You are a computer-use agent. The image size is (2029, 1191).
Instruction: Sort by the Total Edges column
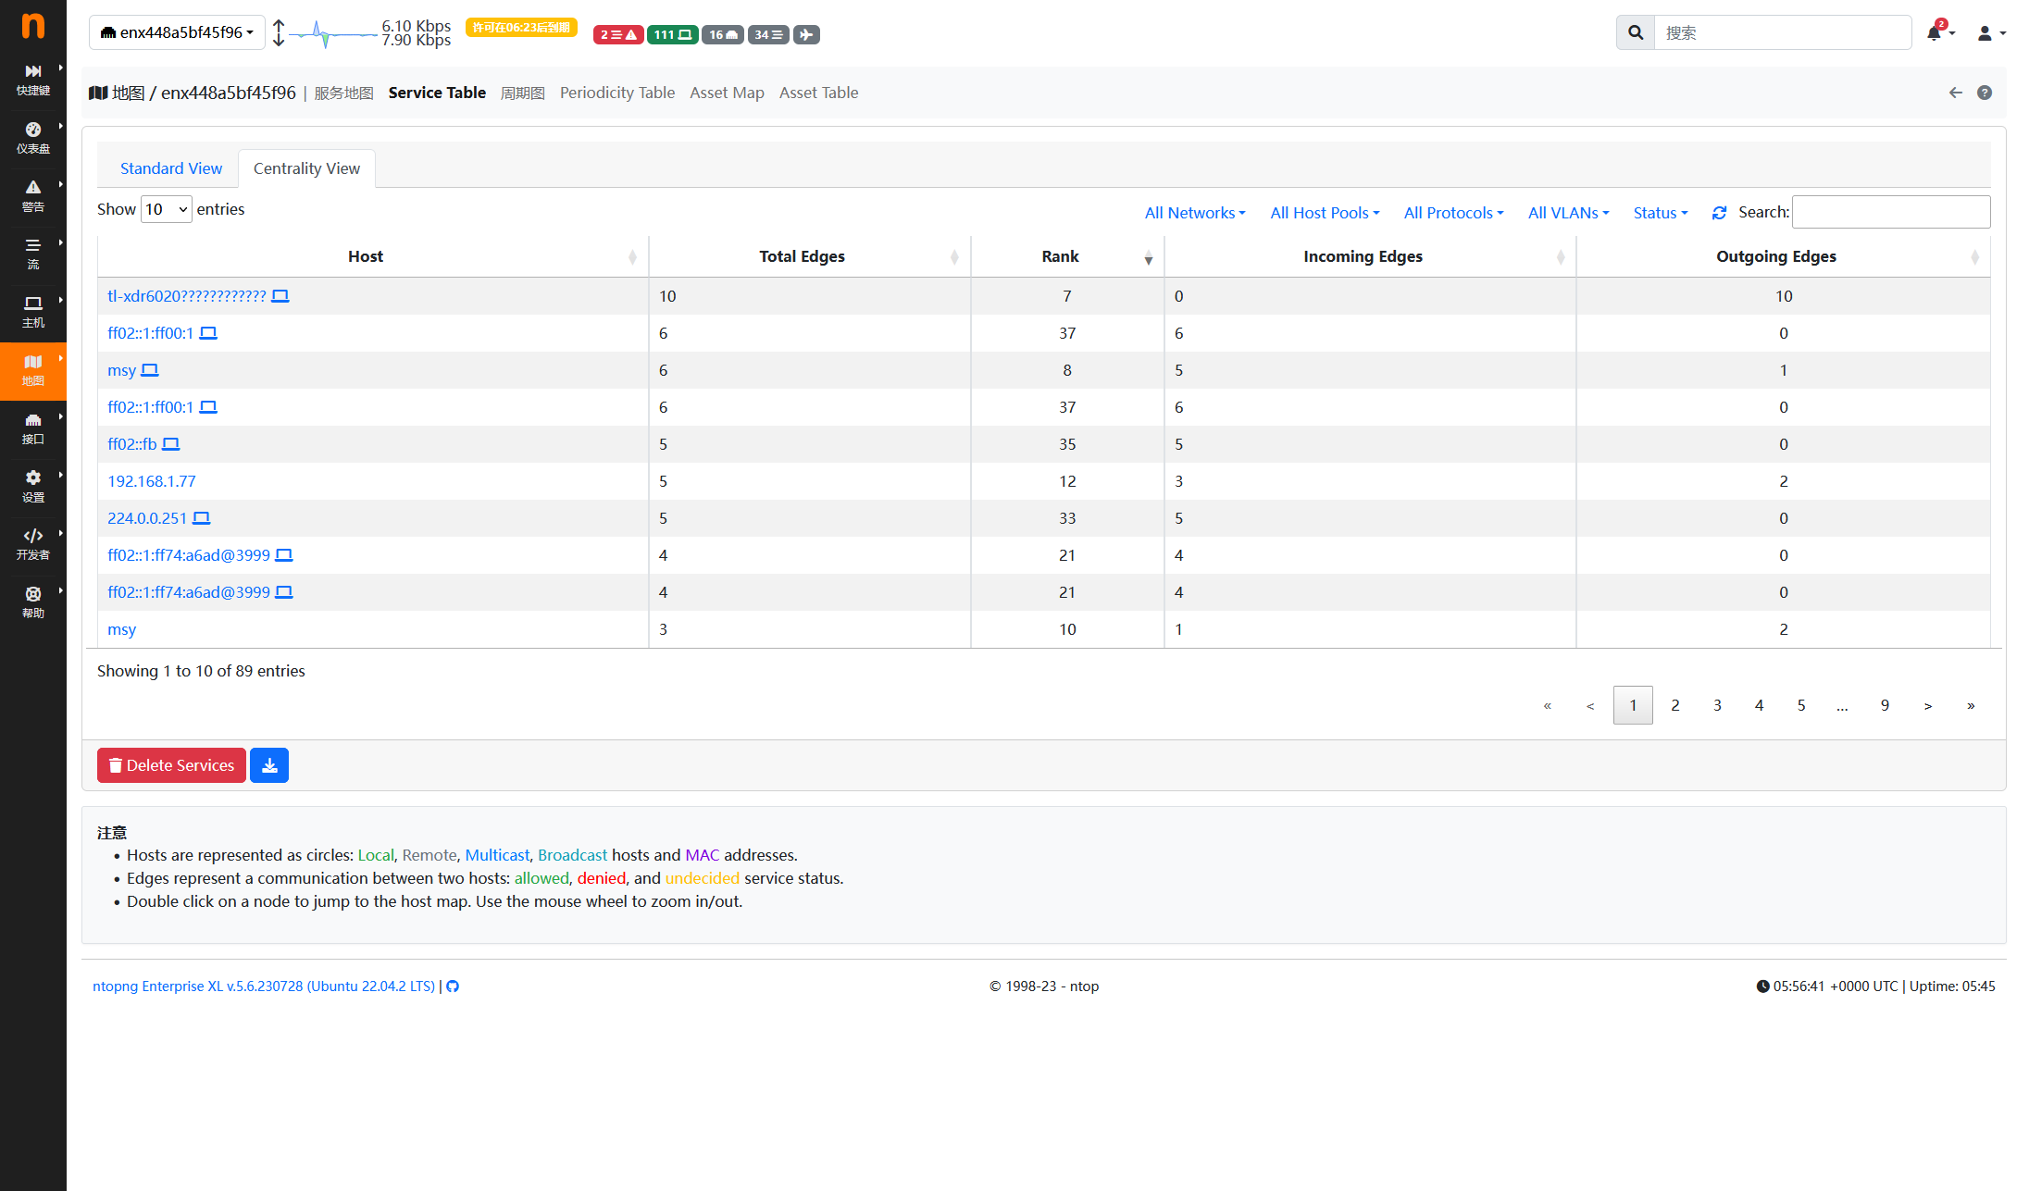pos(810,256)
